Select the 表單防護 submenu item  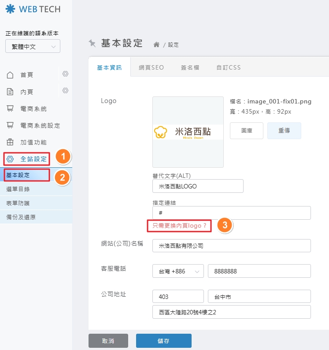pyautogui.click(x=36, y=203)
